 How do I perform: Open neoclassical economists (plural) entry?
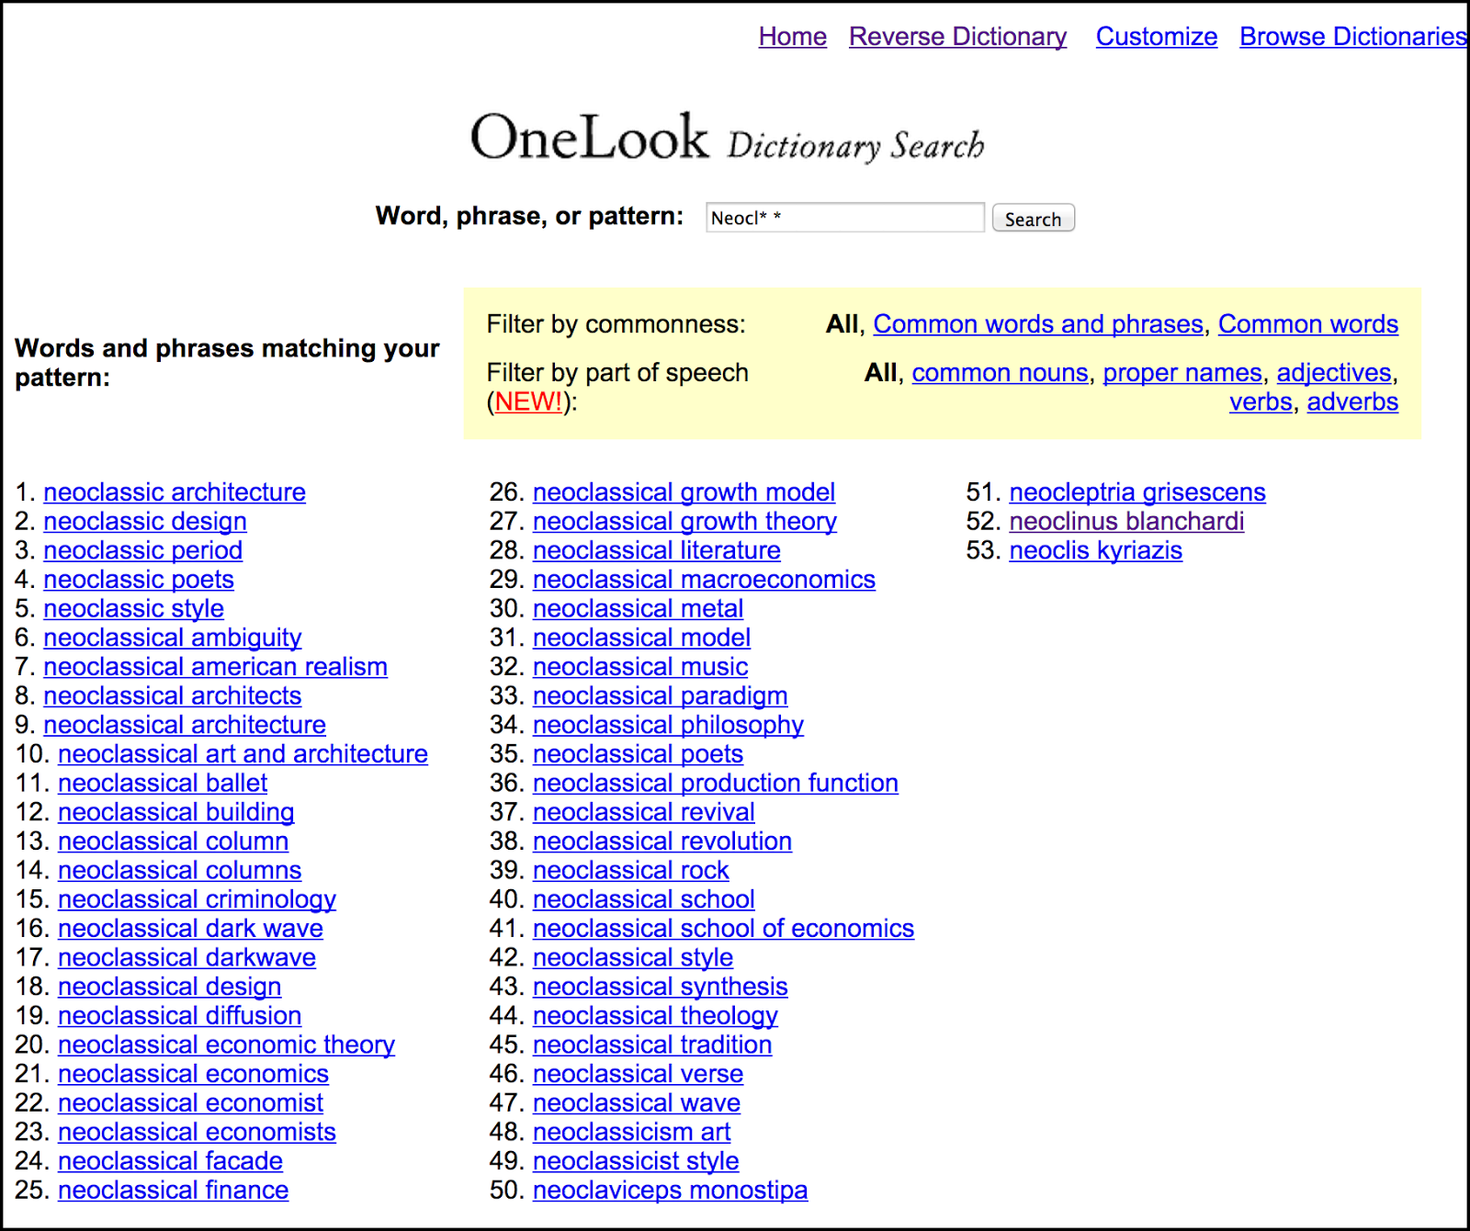(x=197, y=1133)
